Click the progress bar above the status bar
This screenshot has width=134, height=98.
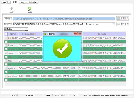(67, 92)
